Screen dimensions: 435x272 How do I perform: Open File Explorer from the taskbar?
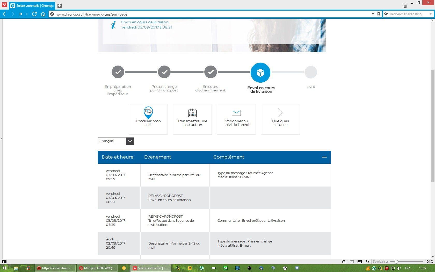(16, 268)
